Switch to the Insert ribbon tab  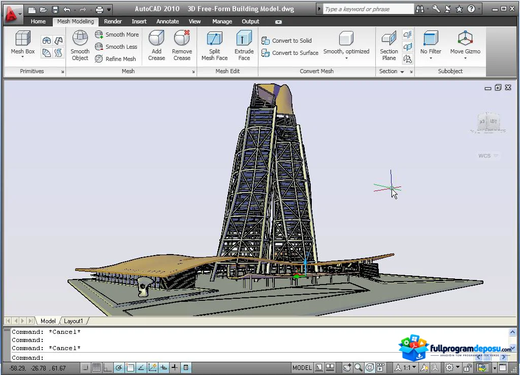pyautogui.click(x=139, y=21)
